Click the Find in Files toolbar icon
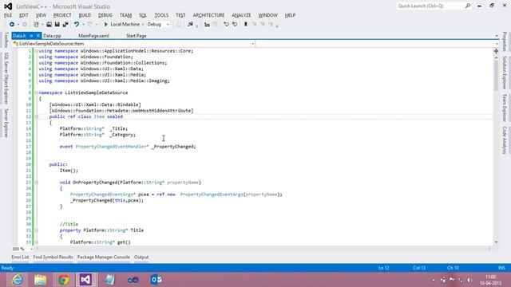Screen dimensions: 511x287 click(x=190, y=25)
